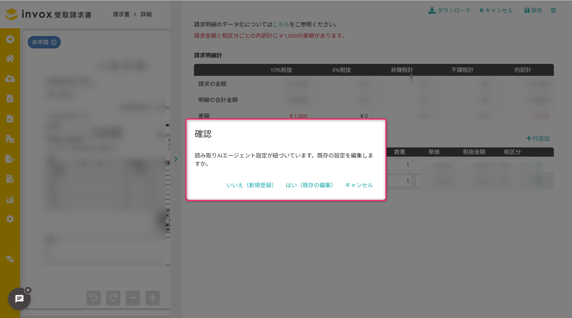Click the ¥0 差額 value
The image size is (572, 318).
pos(364,116)
